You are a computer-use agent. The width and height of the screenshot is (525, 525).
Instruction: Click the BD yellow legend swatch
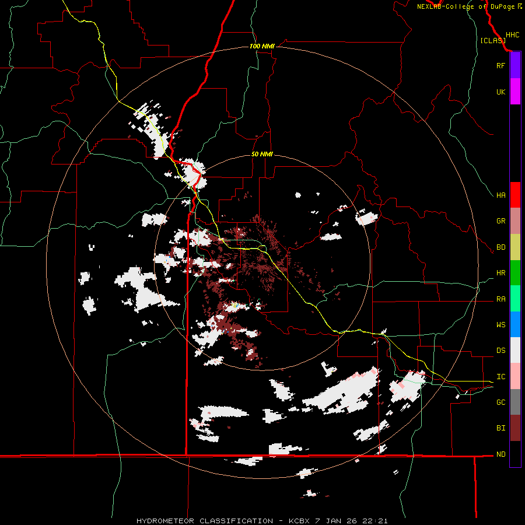coord(515,247)
